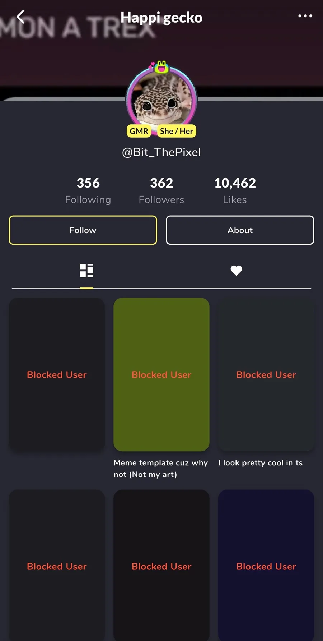The width and height of the screenshot is (323, 641).
Task: Tap the She / Her pronoun badge
Action: point(177,131)
